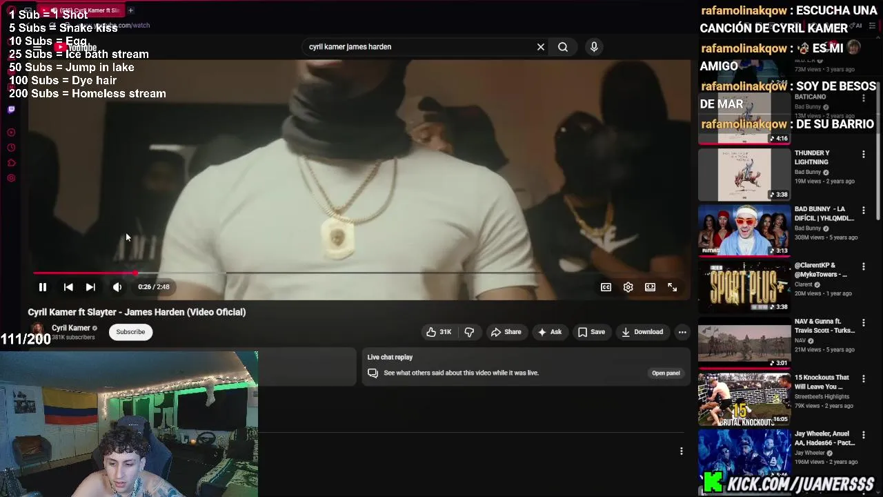Screen dimensions: 883x497
Task: Download the video
Action: point(642,332)
